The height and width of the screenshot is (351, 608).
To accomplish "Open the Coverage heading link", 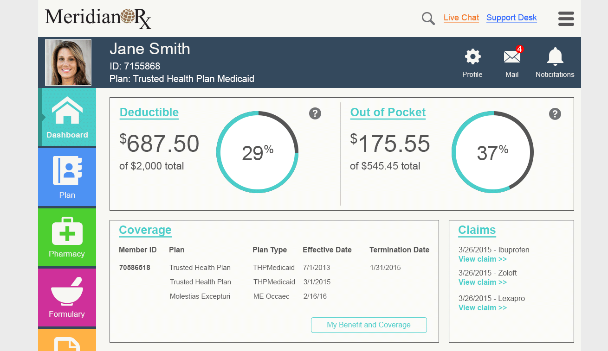I will pyautogui.click(x=145, y=230).
